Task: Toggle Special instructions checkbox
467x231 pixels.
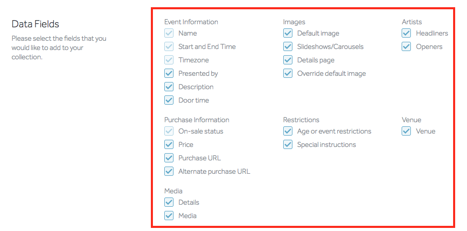Action: coord(288,144)
